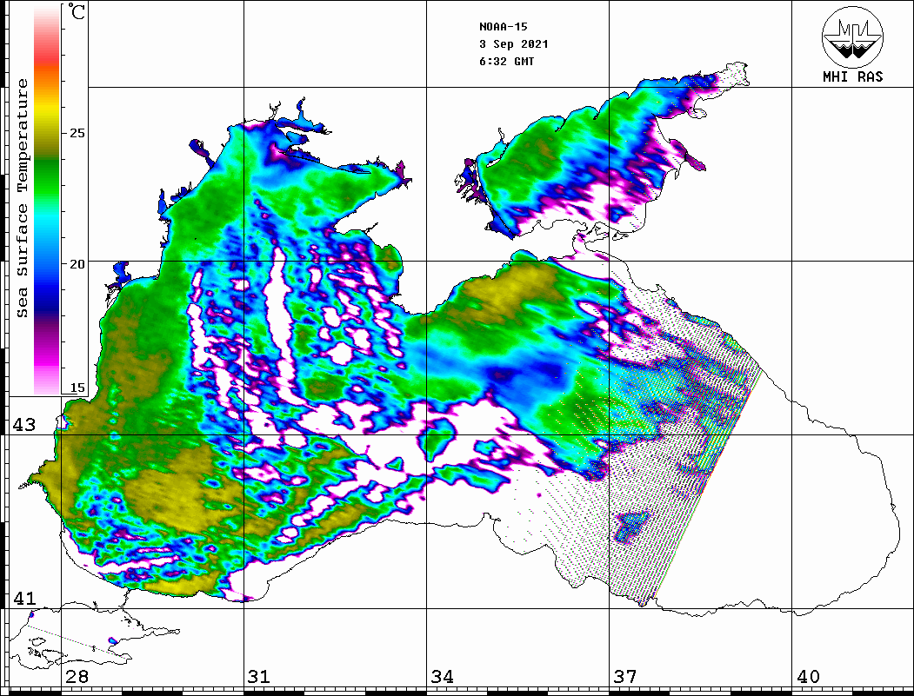This screenshot has height=696, width=914.
Task: Click the temperature color scale bar
Action: [x=47, y=201]
